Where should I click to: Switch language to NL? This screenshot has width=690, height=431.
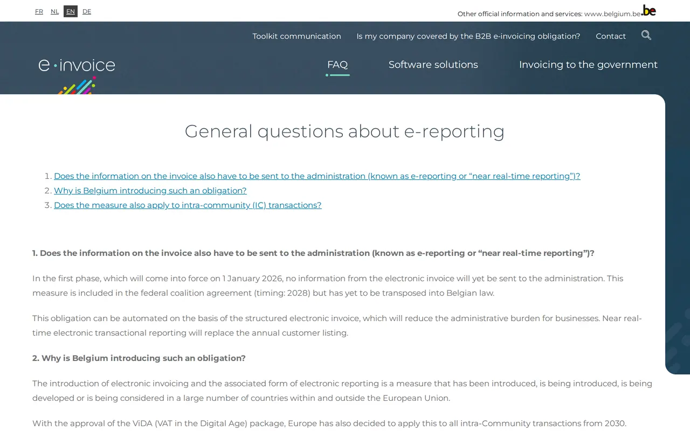[54, 11]
